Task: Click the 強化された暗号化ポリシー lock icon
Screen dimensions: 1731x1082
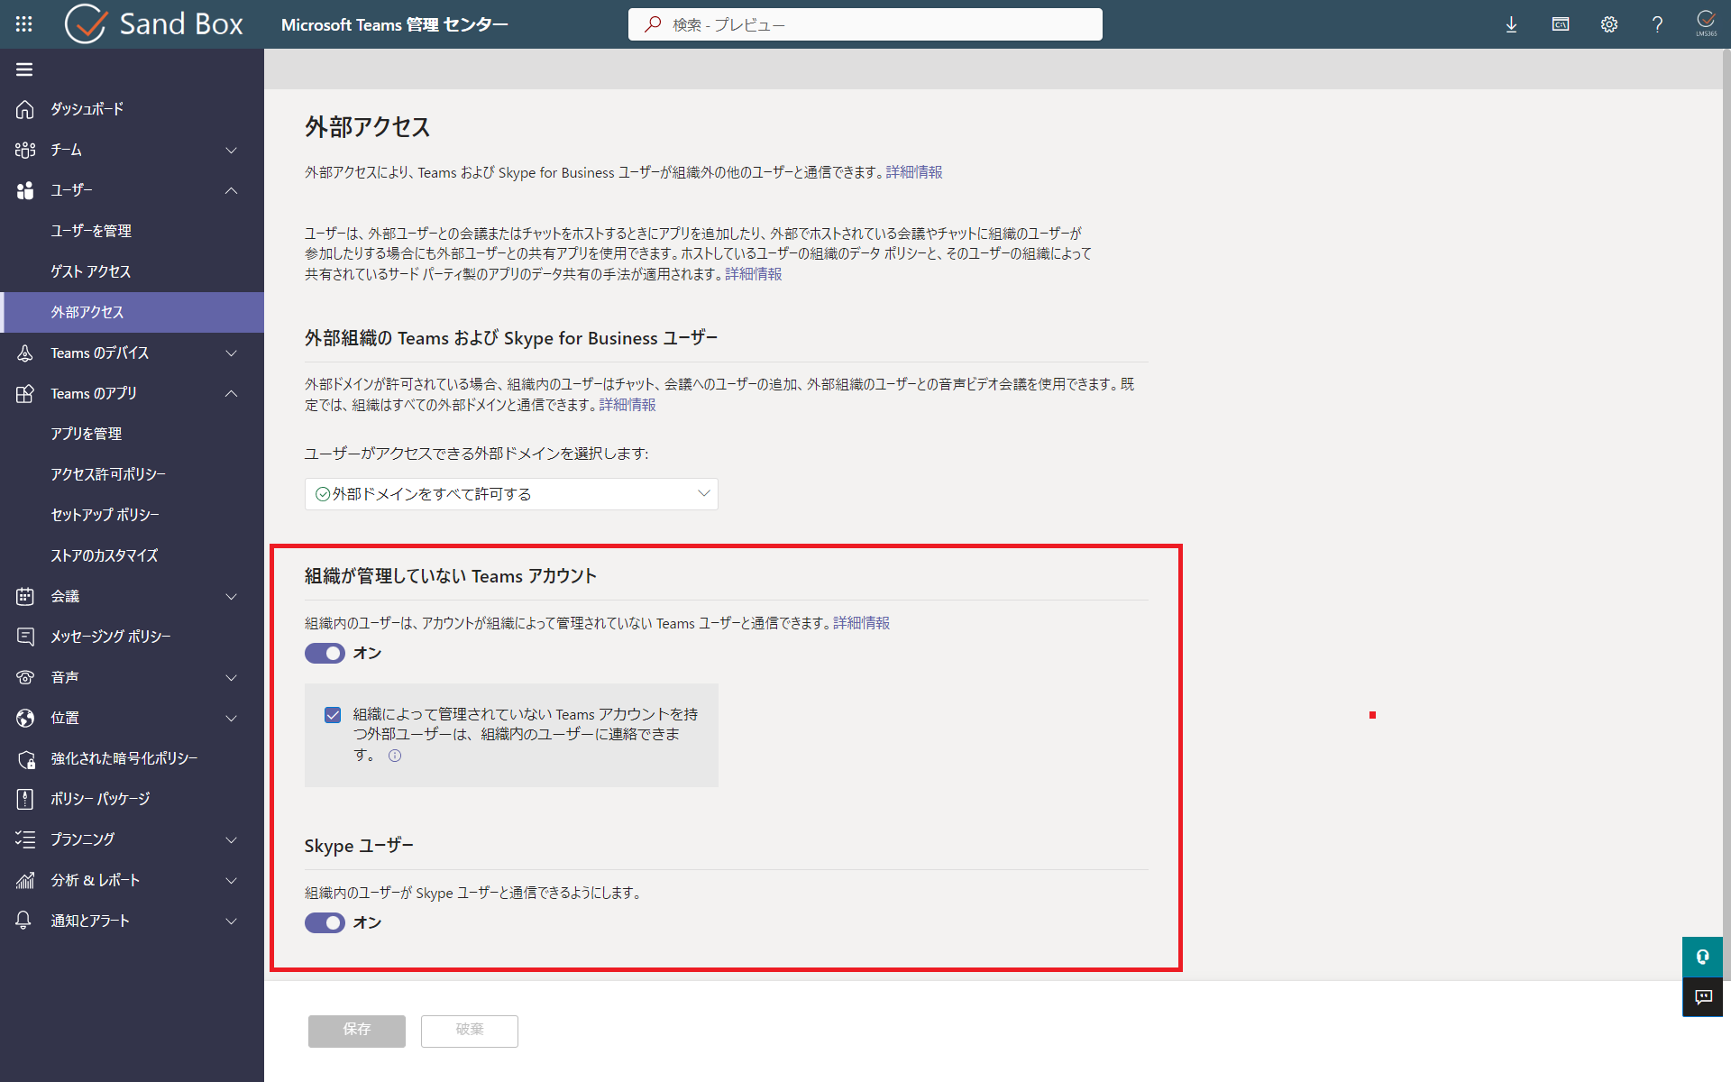Action: [x=25, y=759]
